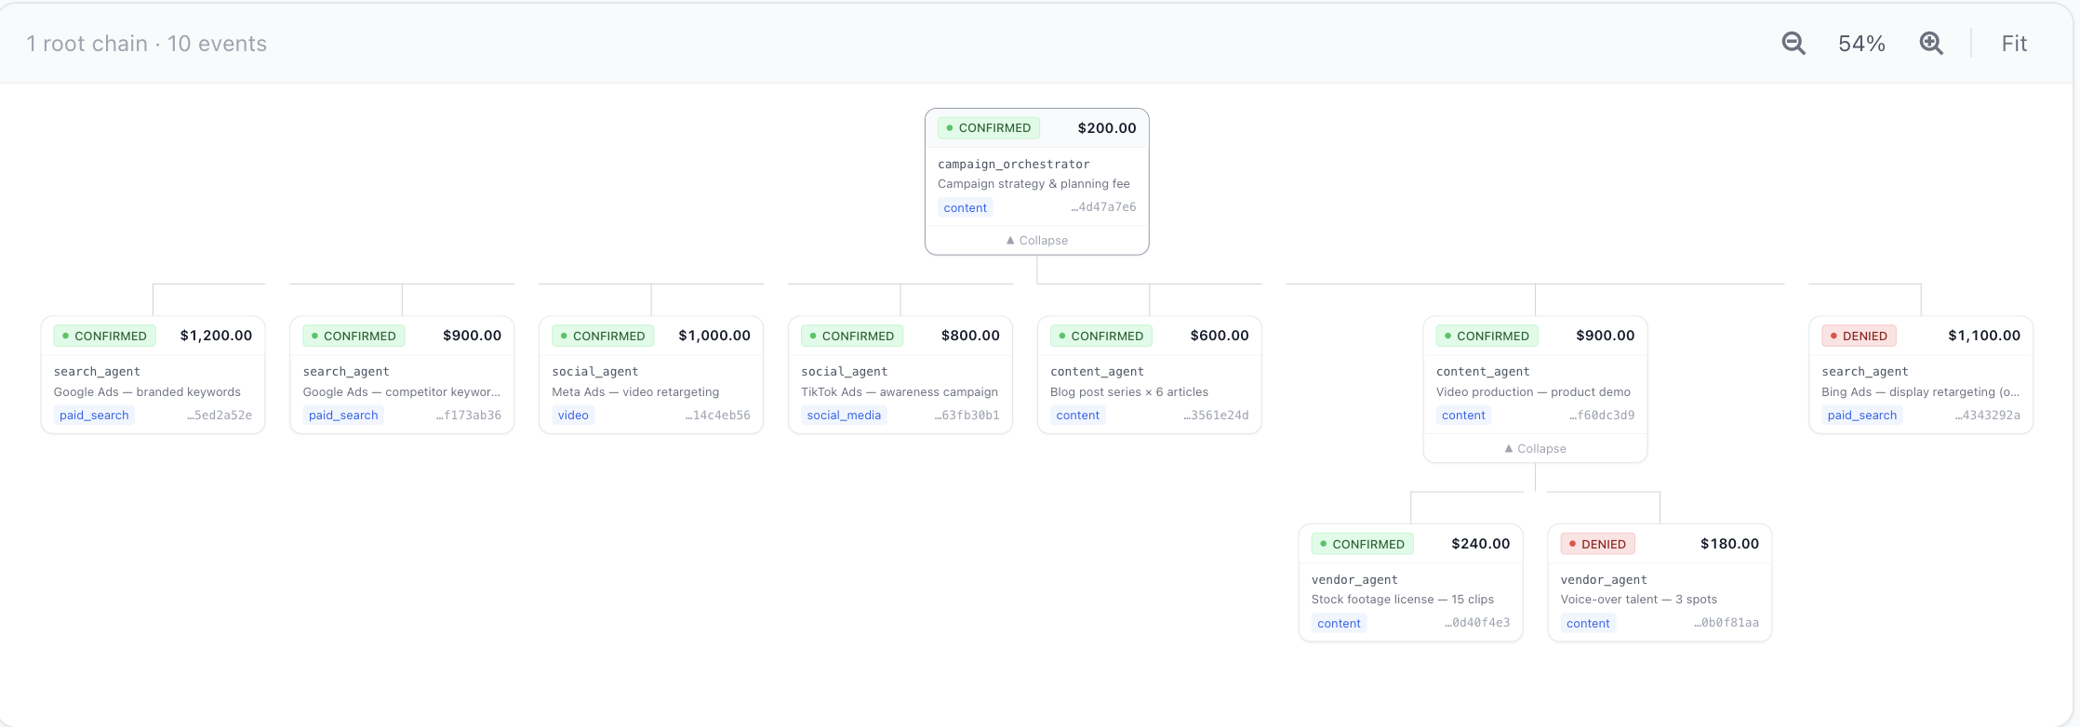Click the $180.00 amount

point(1729,544)
